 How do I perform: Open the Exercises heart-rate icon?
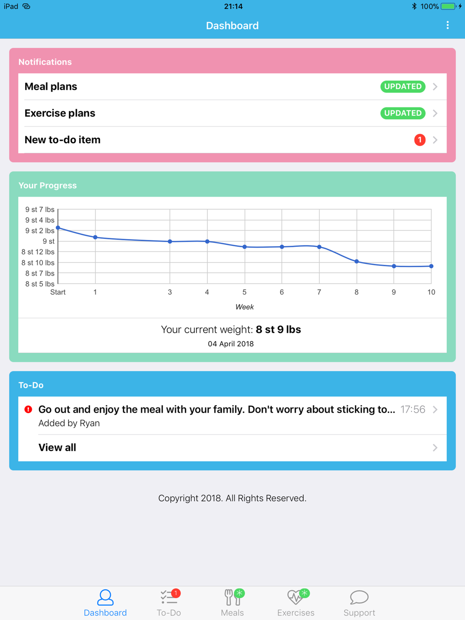tap(296, 597)
